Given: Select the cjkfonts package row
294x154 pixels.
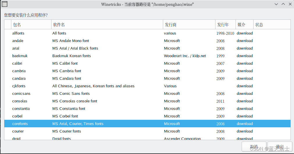Looking at the screenshot, I should (x=147, y=86).
